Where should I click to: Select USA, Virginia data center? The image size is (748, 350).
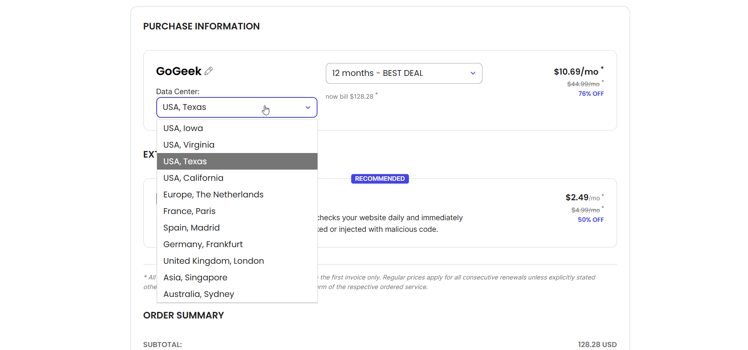click(x=237, y=145)
